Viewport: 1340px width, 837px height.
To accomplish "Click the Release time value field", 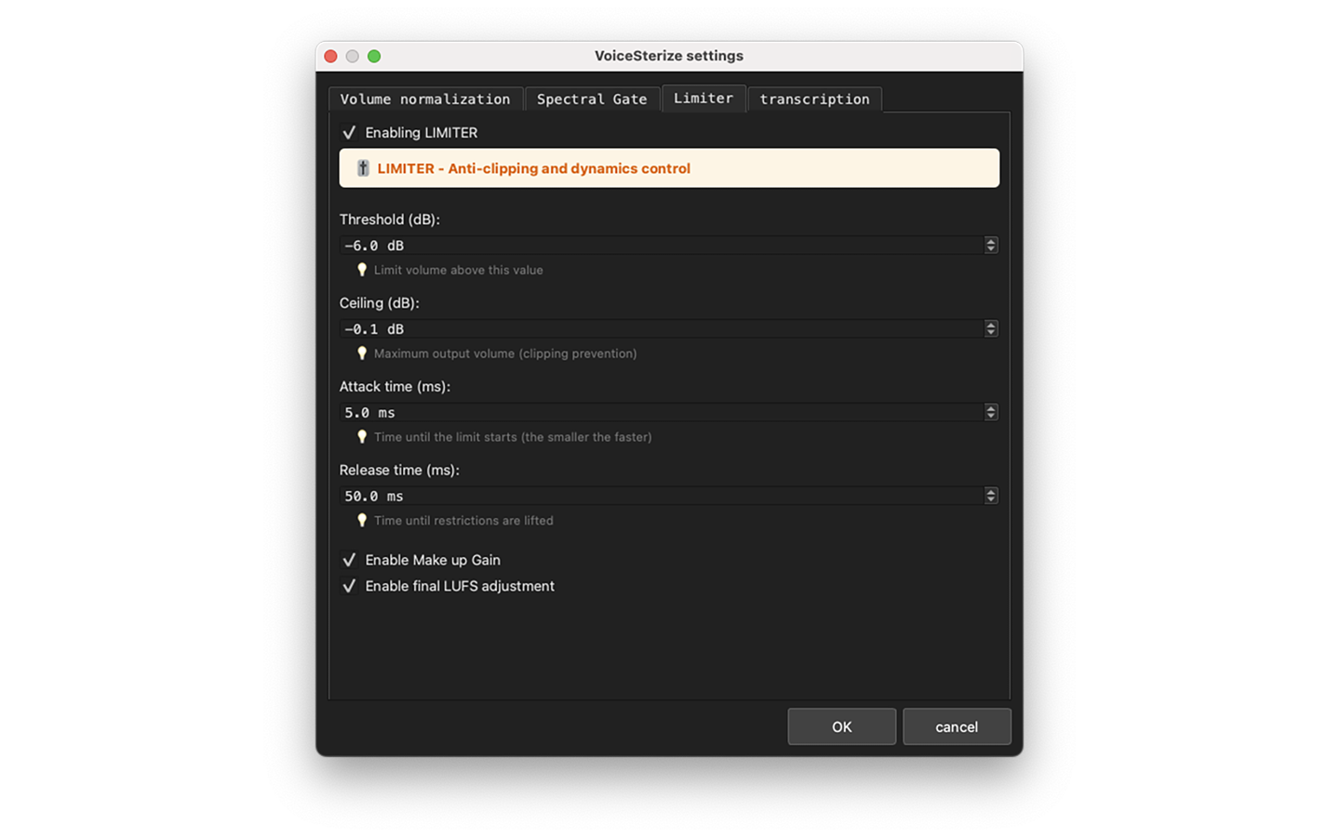I will click(651, 495).
